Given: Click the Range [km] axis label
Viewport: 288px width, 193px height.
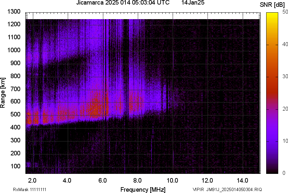Looking at the screenshot, I should (3, 93).
